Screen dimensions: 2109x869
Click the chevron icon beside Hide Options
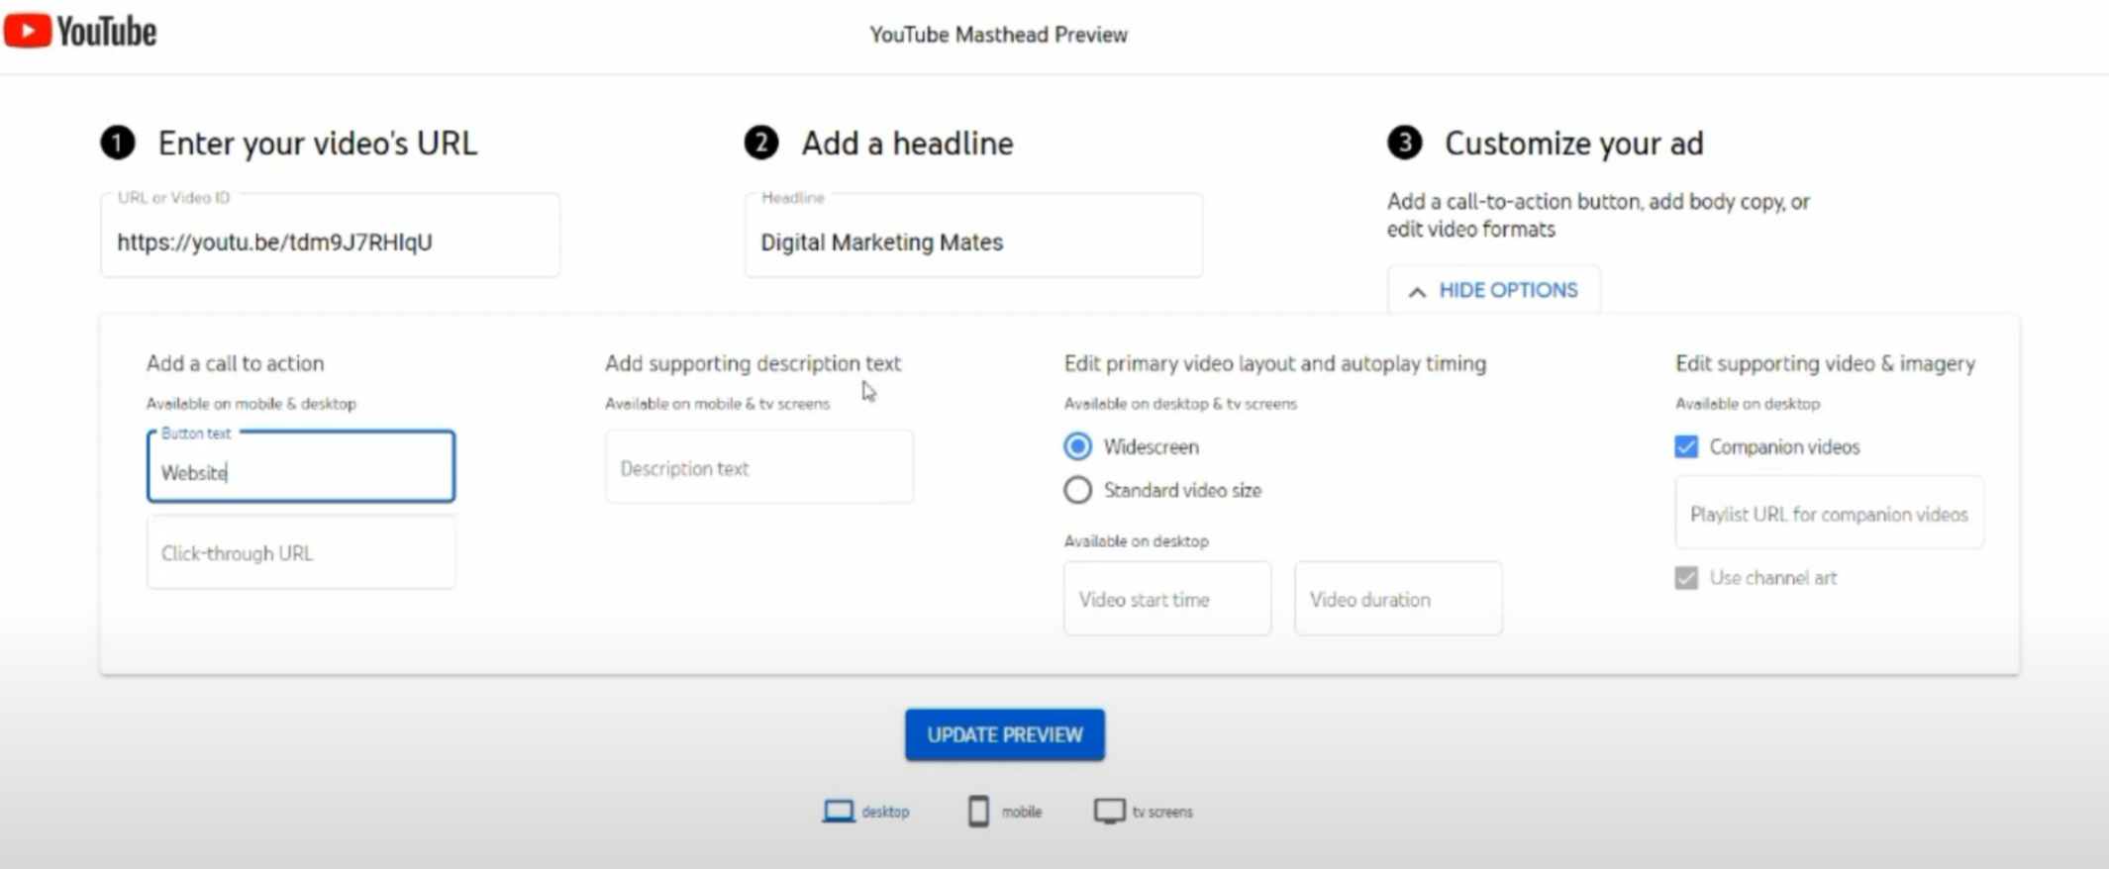(1417, 292)
